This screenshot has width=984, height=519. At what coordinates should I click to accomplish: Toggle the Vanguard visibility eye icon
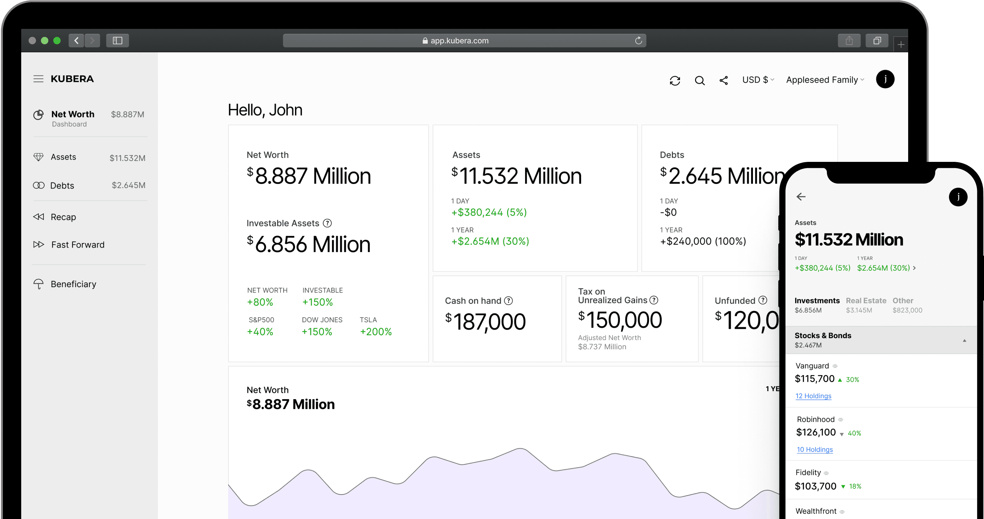click(835, 366)
